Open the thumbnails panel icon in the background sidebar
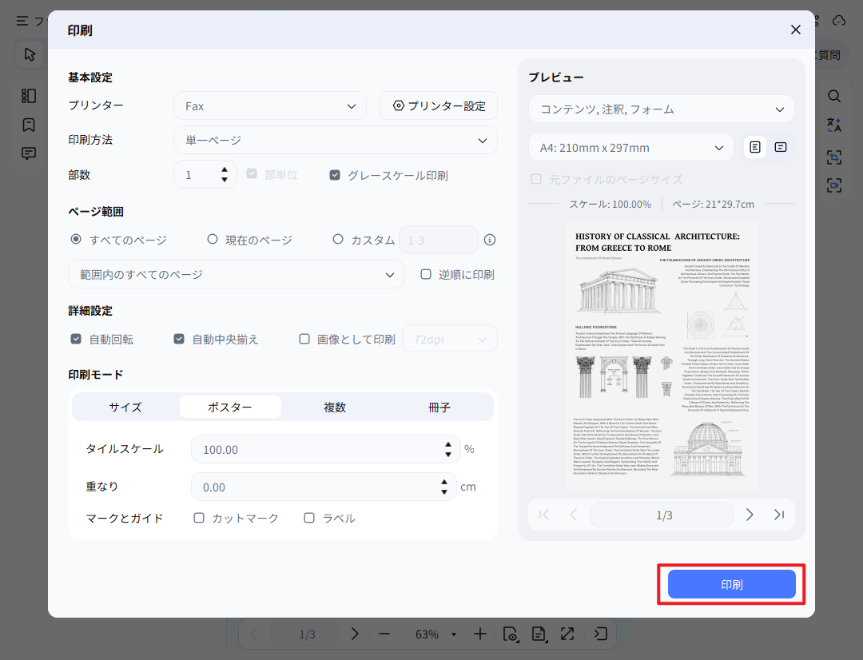863x660 pixels. 29,96
